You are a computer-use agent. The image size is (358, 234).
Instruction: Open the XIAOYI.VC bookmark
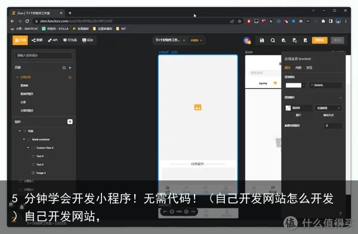coord(24,29)
